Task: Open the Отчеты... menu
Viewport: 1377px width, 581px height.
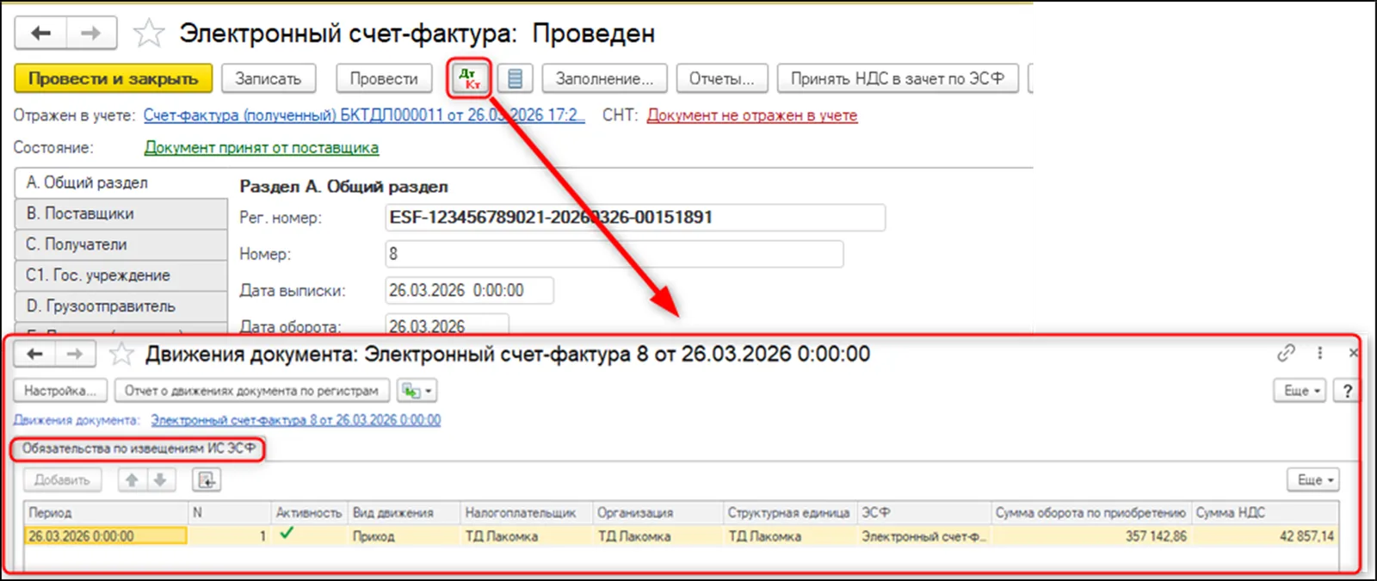Action: (x=721, y=78)
